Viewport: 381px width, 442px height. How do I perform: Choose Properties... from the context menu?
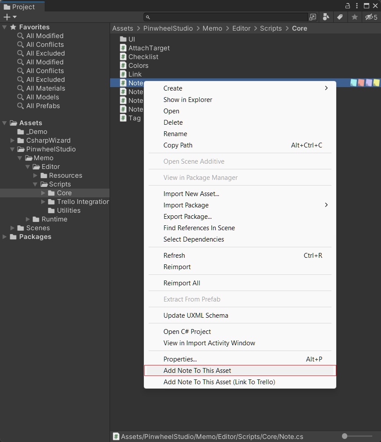240,359
